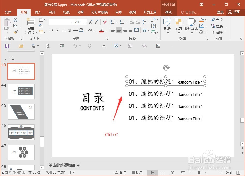Add a text shadow with the S shadow icon

pos(69,30)
